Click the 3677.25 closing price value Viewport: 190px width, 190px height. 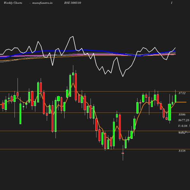(184, 120)
